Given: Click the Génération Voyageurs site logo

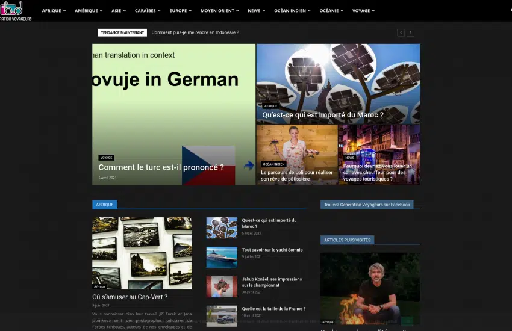Looking at the screenshot, I should (15, 10).
